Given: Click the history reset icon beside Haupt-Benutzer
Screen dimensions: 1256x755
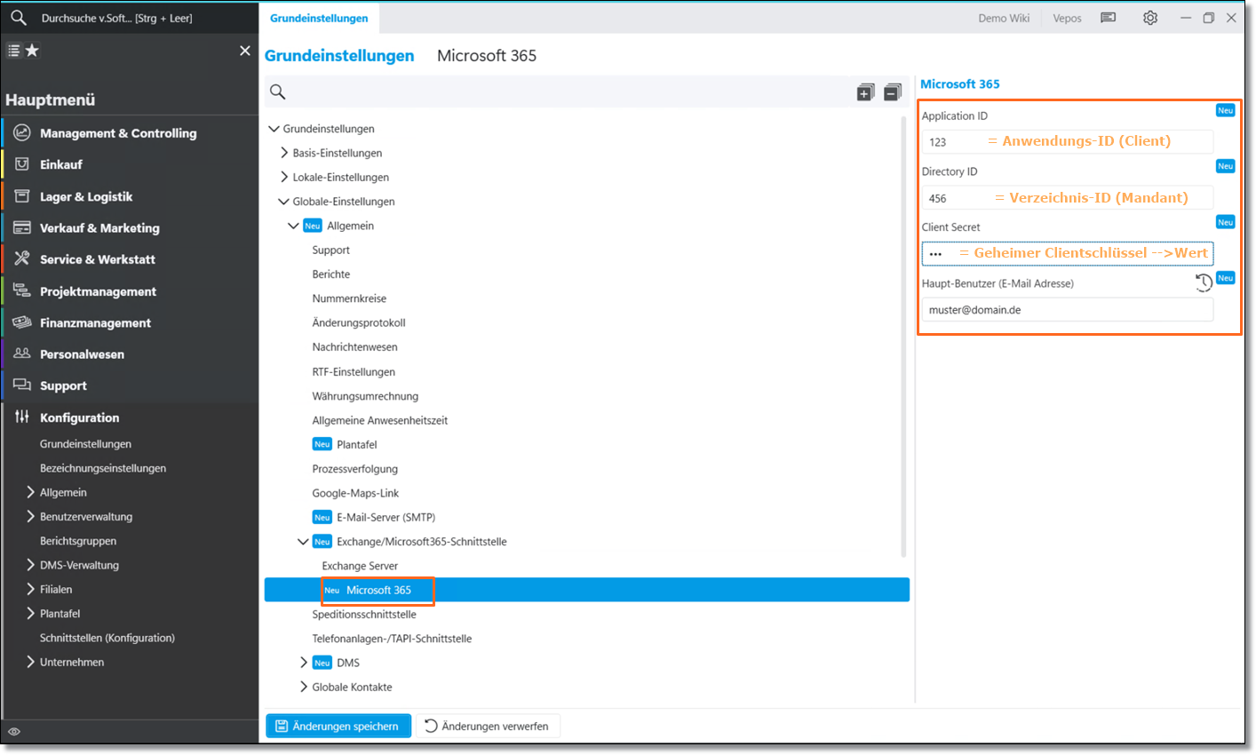Looking at the screenshot, I should 1203,282.
